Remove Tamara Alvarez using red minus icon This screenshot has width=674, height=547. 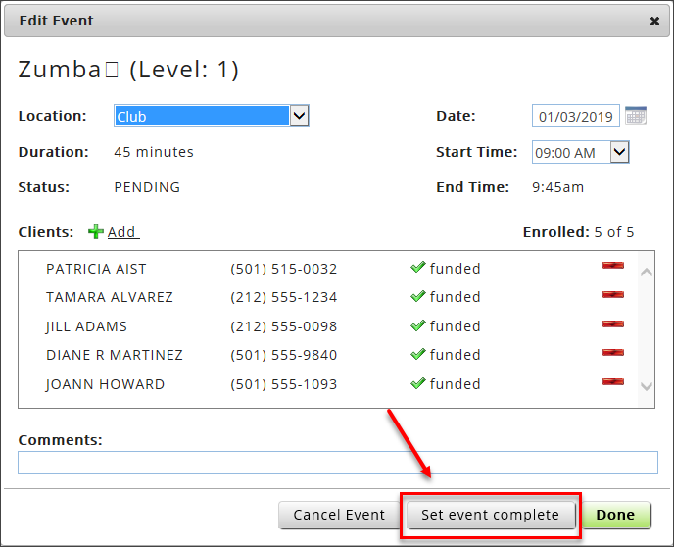(x=612, y=295)
